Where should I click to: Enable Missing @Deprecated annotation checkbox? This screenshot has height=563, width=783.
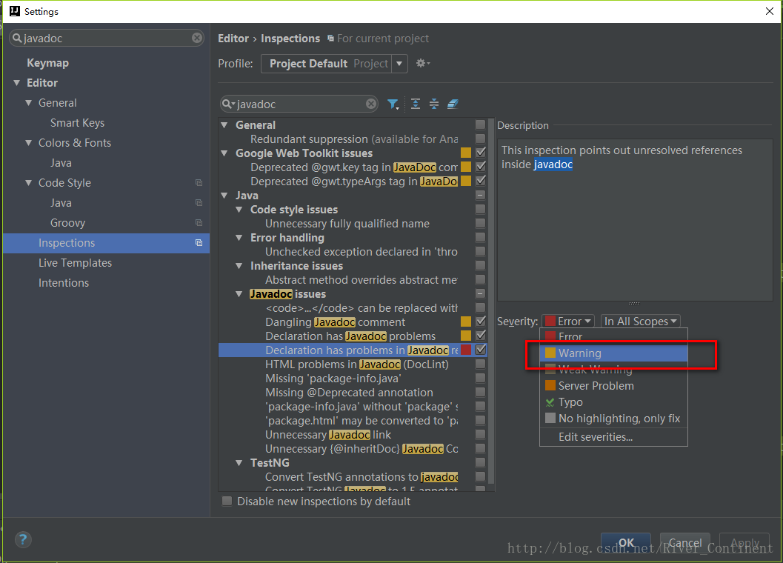pos(480,392)
